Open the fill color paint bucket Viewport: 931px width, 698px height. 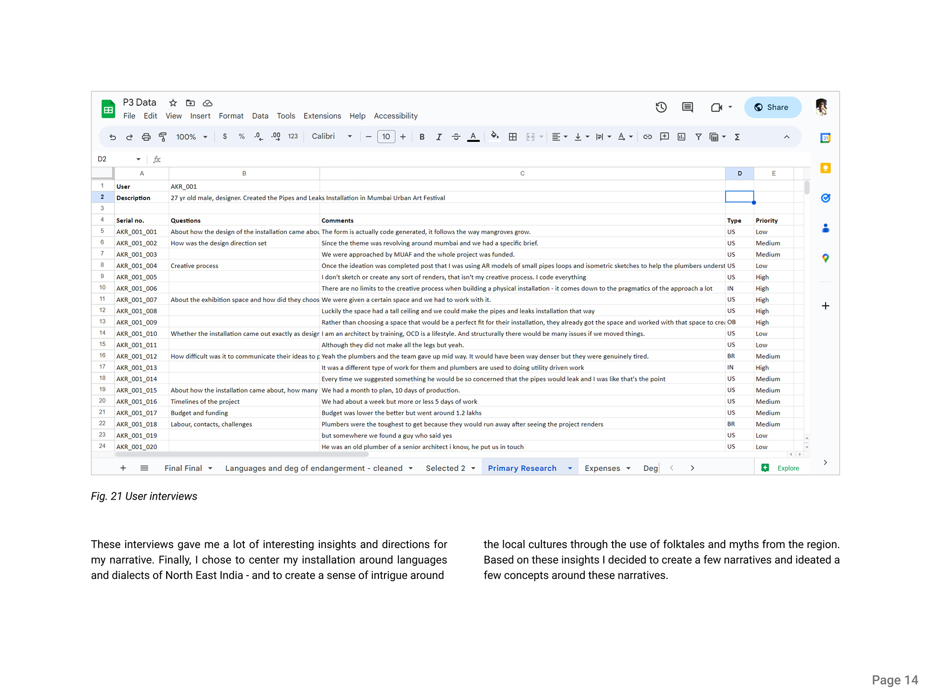coord(494,136)
